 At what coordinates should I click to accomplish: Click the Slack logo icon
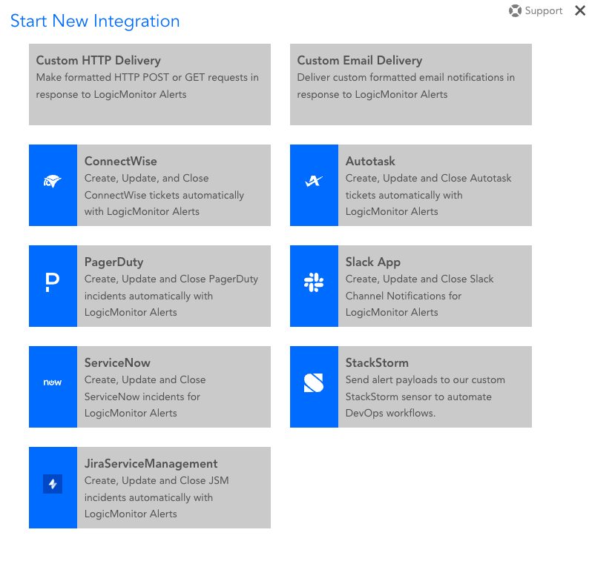tap(314, 282)
